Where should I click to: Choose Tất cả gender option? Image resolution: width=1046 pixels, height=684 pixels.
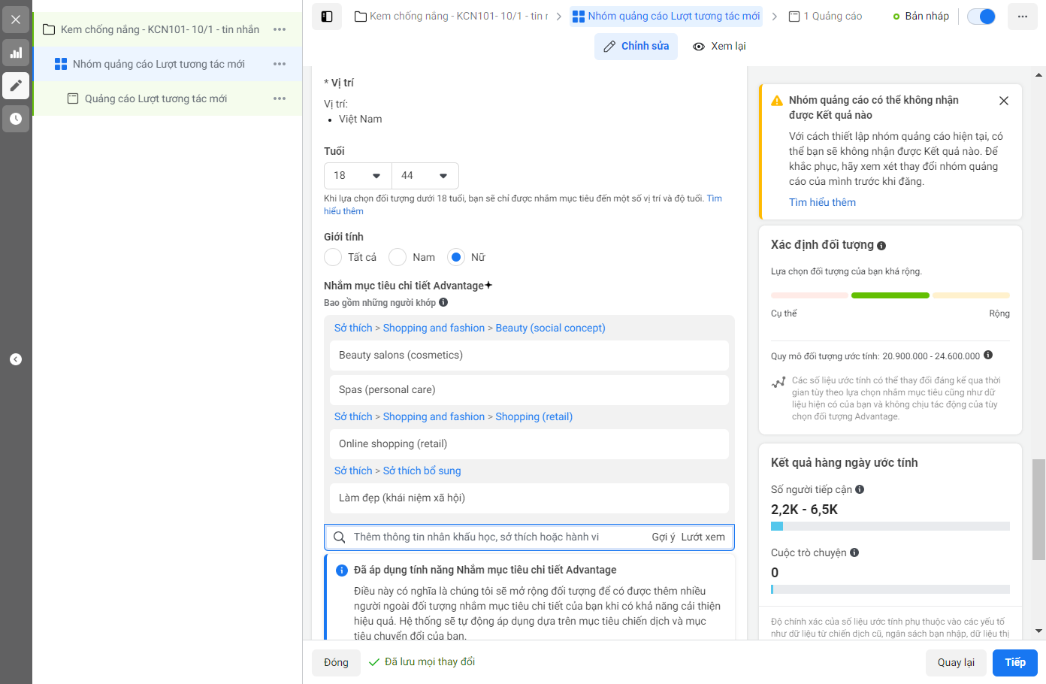point(333,257)
